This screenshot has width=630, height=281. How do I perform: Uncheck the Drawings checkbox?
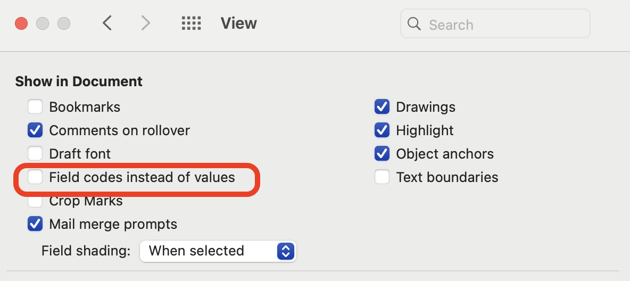point(382,107)
